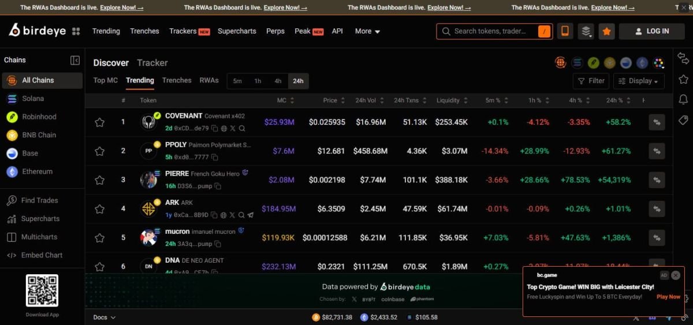Collapse the Chains sidebar panel
This screenshot has width=693, height=325.
(75, 60)
